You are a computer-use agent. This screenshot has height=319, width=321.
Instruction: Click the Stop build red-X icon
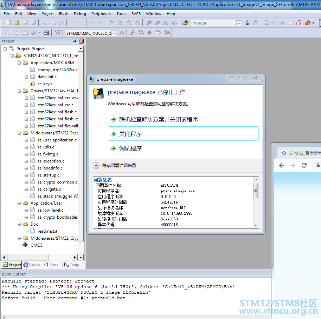pos(46,33)
